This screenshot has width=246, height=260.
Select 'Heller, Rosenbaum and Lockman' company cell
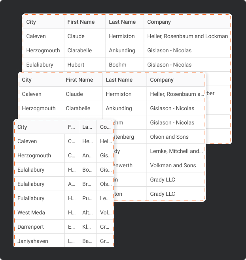tap(187, 36)
